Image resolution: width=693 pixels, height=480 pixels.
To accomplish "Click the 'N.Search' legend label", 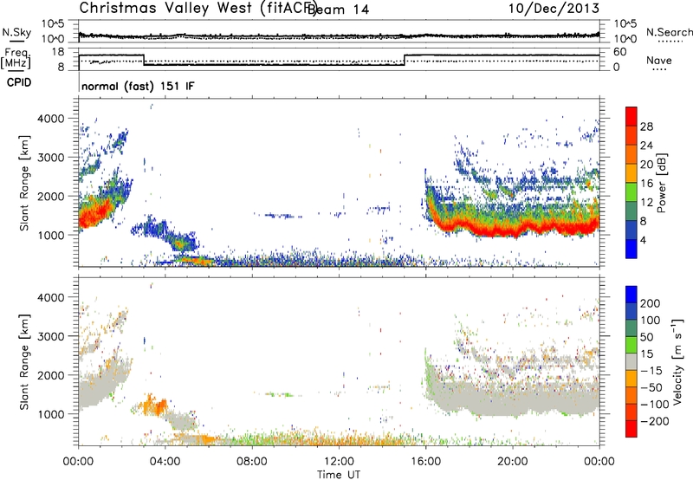I will tap(669, 32).
